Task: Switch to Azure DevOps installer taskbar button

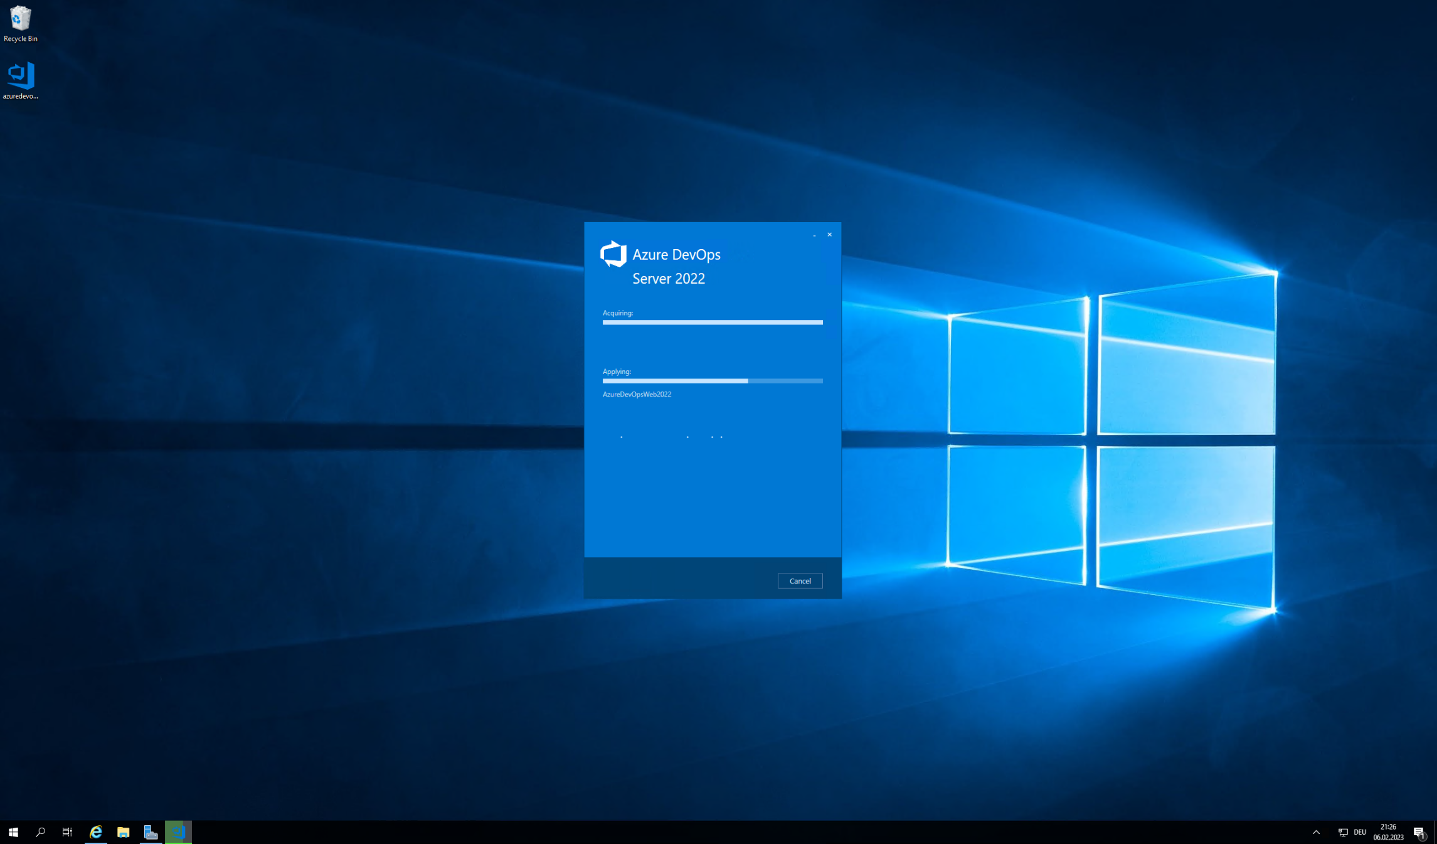Action: [178, 832]
